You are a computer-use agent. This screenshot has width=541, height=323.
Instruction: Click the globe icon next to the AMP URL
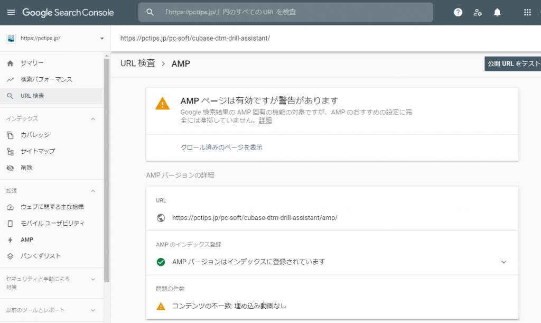(161, 218)
